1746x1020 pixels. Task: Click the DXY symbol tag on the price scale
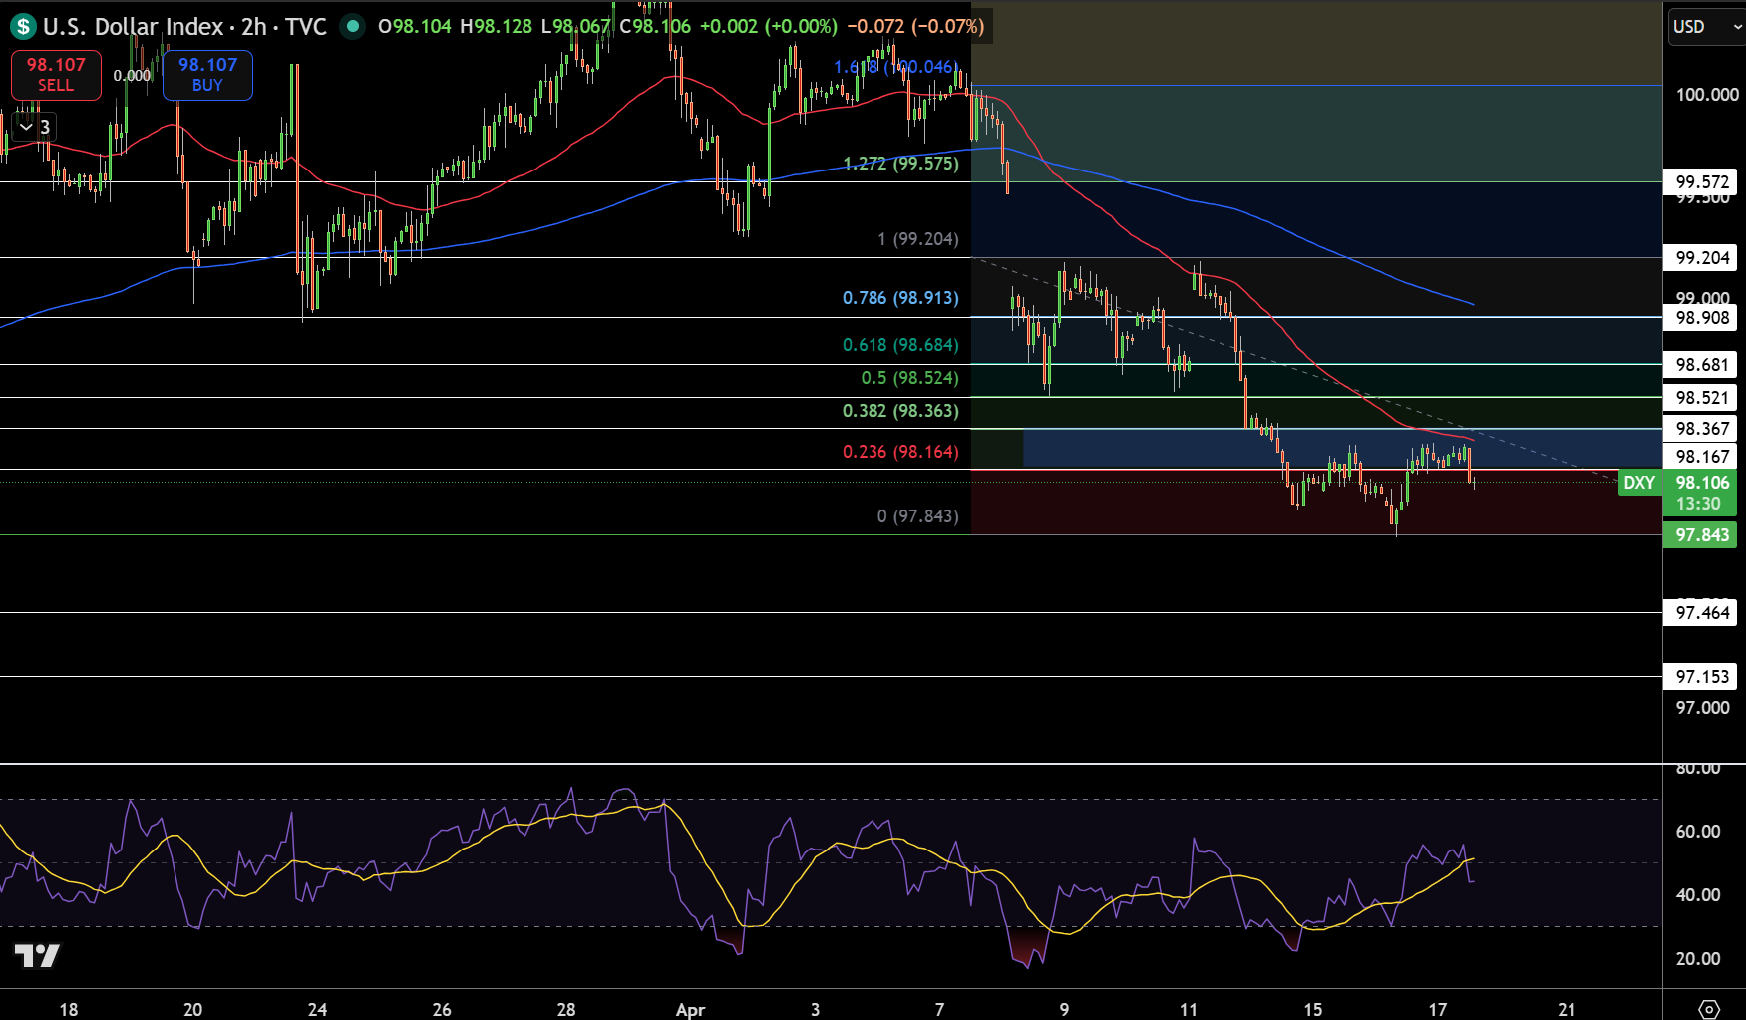(1640, 483)
